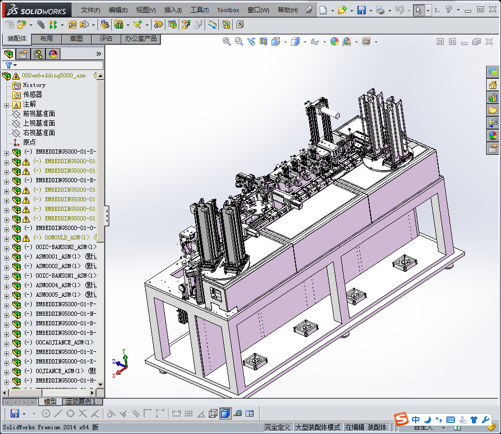Click the edit appearance color ball icon
This screenshot has width=501, height=434.
335,41
